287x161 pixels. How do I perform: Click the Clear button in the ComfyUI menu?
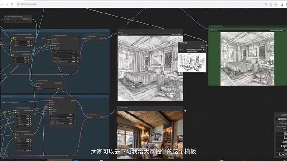[281, 150]
